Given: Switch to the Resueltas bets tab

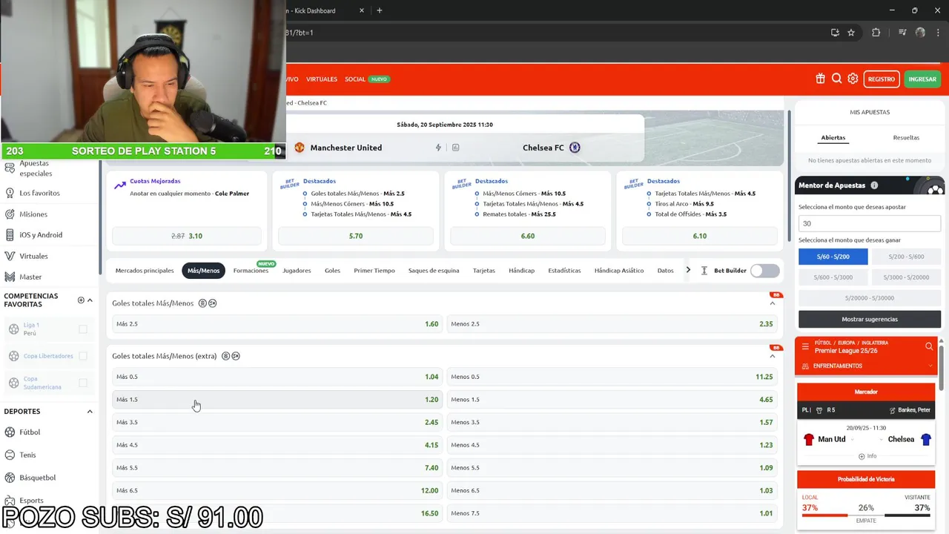Looking at the screenshot, I should click(x=906, y=138).
